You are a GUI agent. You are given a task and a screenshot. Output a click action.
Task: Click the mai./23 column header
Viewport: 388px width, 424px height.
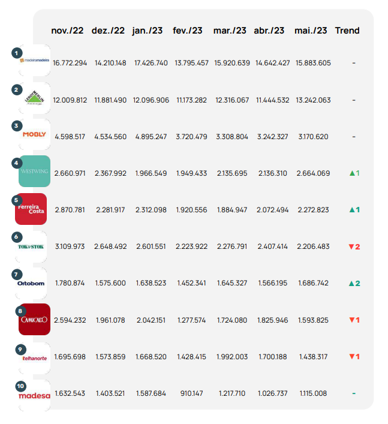pos(311,31)
